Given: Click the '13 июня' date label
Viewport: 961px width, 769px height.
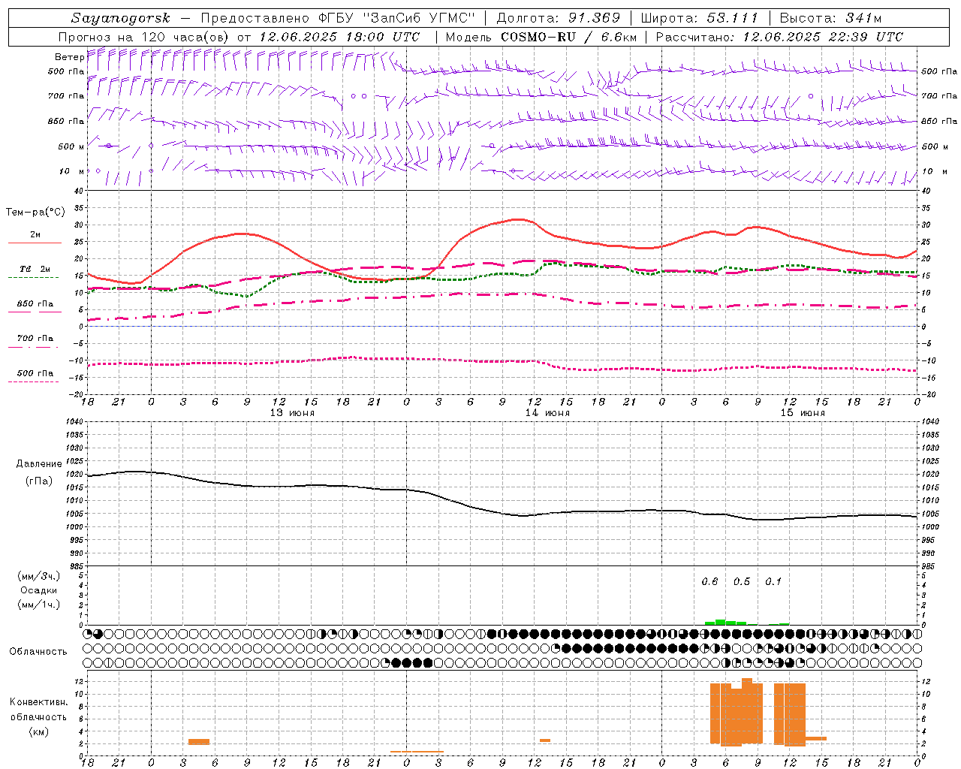Looking at the screenshot, I should 292,413.
